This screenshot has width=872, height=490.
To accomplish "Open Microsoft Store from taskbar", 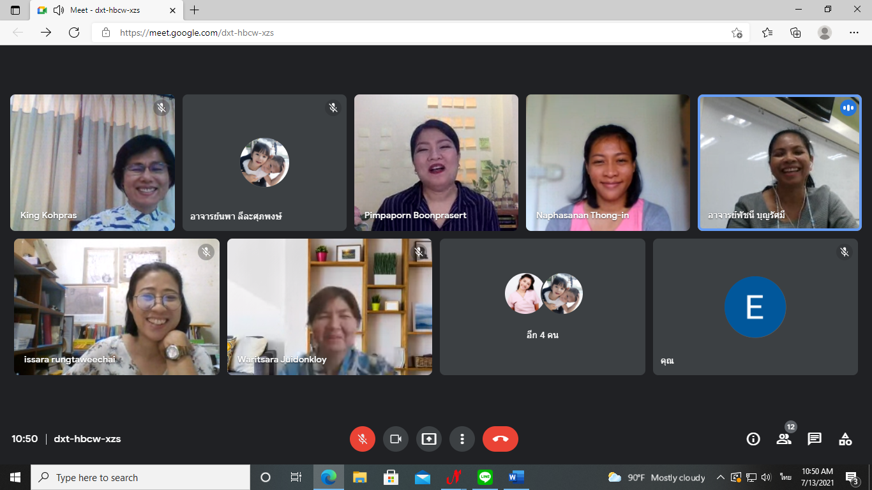I will [391, 477].
